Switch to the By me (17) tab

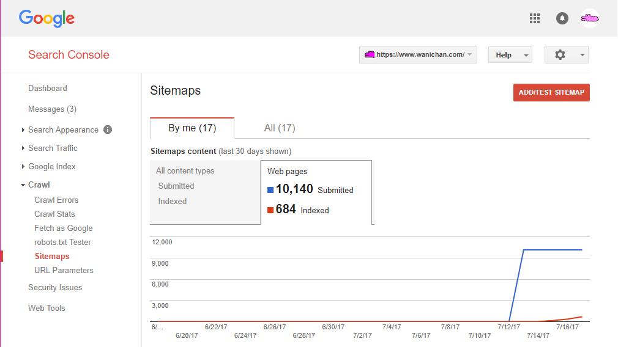pos(192,128)
